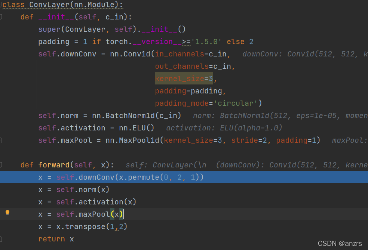This screenshot has width=368, height=250.
Task: Click the yellow intention lightbulb icon
Action: [x=7, y=213]
